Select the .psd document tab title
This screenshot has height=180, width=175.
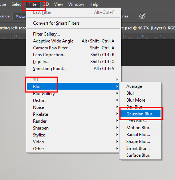coord(148,28)
